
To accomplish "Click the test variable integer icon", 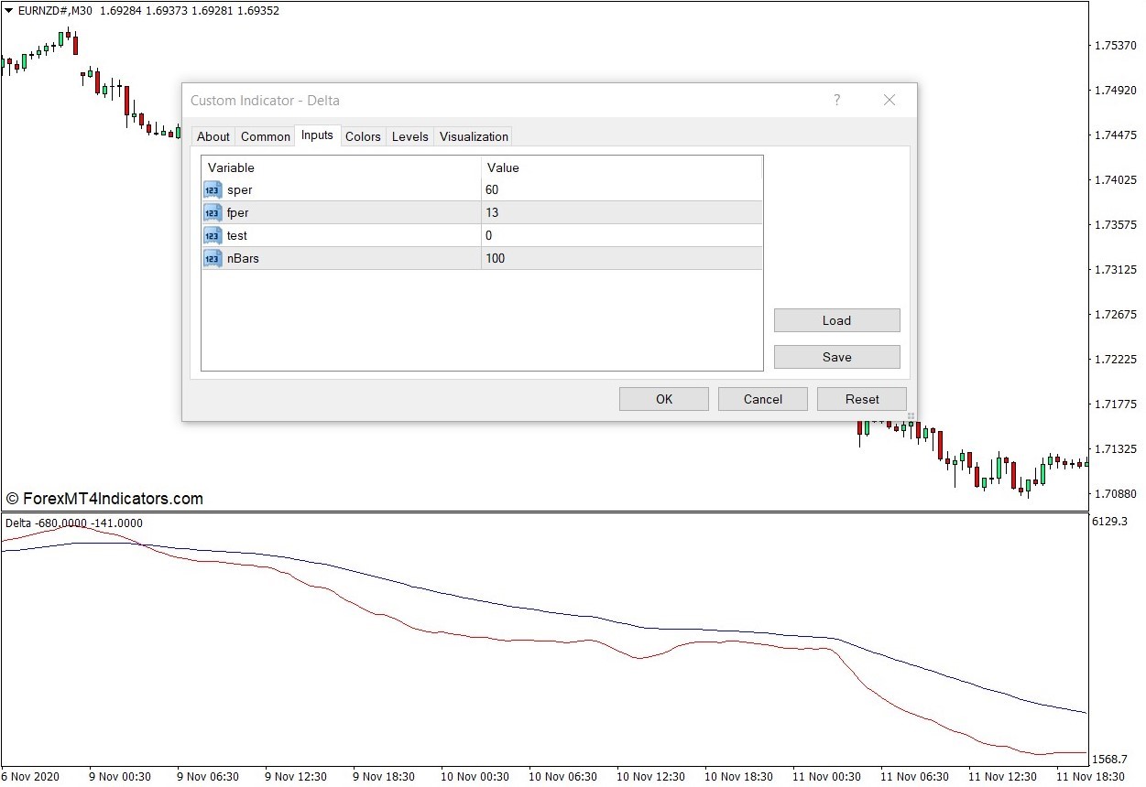I will pos(213,236).
